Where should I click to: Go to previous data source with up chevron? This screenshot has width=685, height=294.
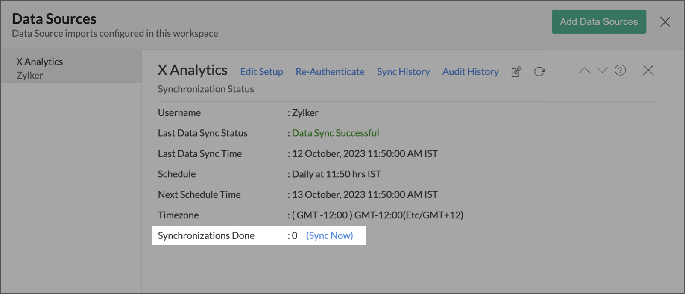click(584, 71)
